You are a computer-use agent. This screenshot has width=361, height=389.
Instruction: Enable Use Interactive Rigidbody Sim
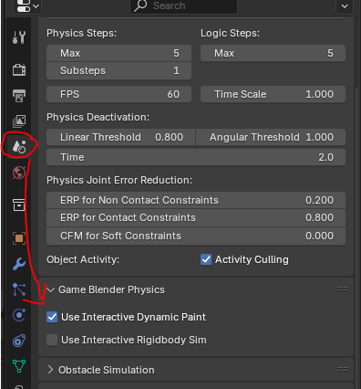[x=52, y=340]
